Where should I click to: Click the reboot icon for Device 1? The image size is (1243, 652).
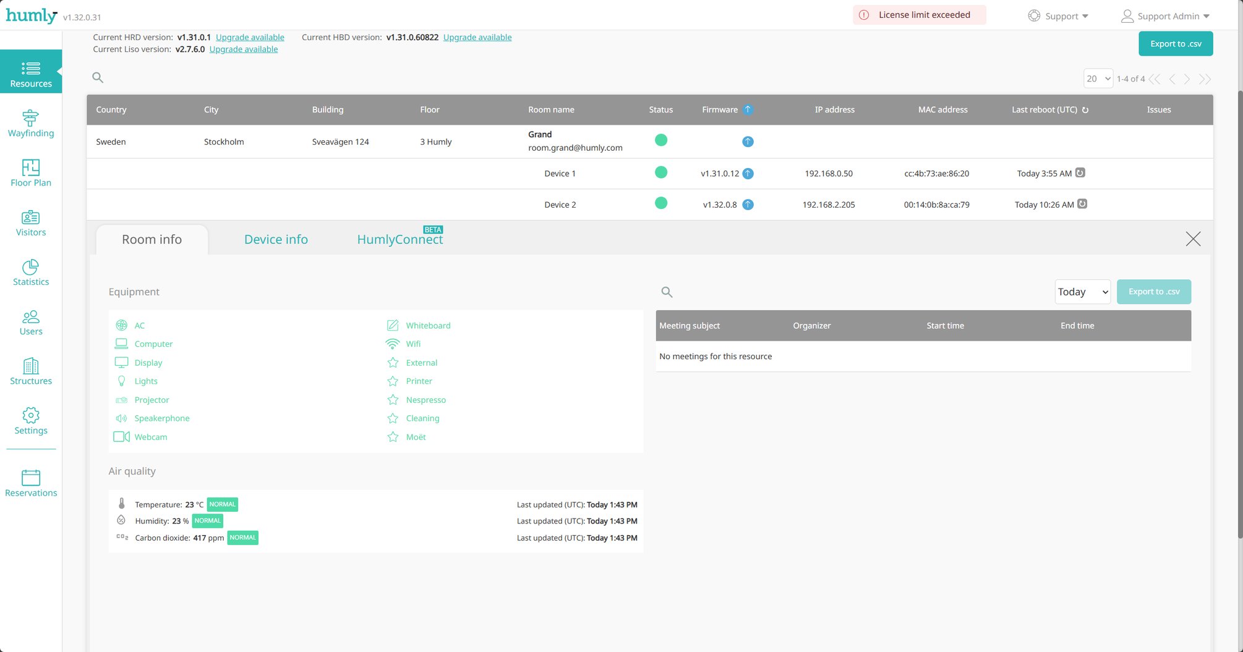click(1080, 173)
